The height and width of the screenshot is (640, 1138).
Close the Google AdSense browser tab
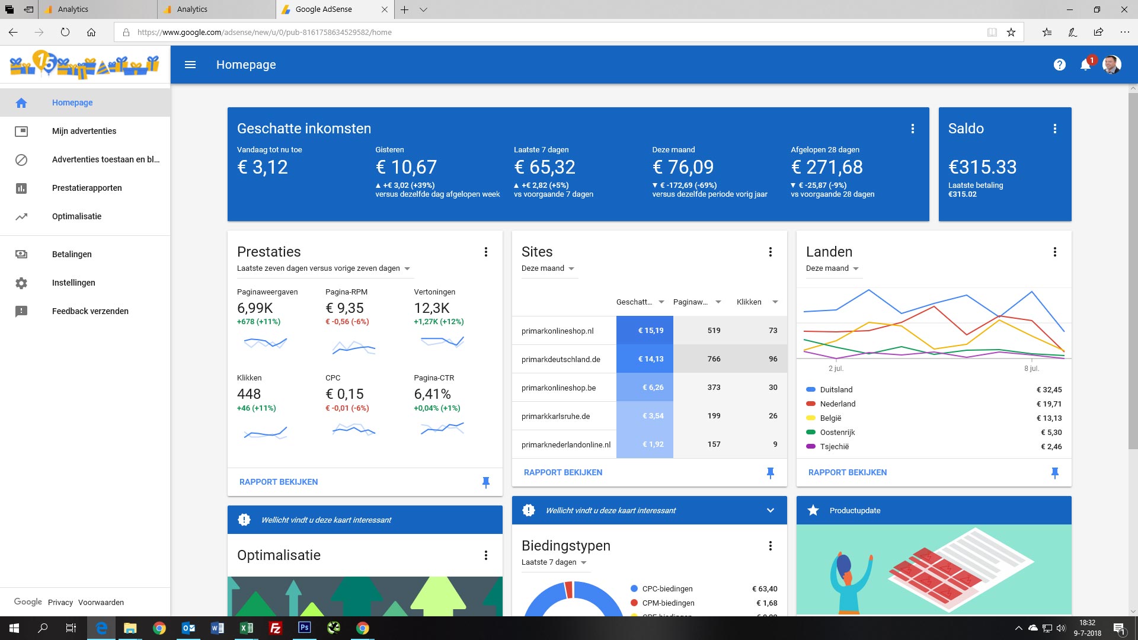[385, 9]
